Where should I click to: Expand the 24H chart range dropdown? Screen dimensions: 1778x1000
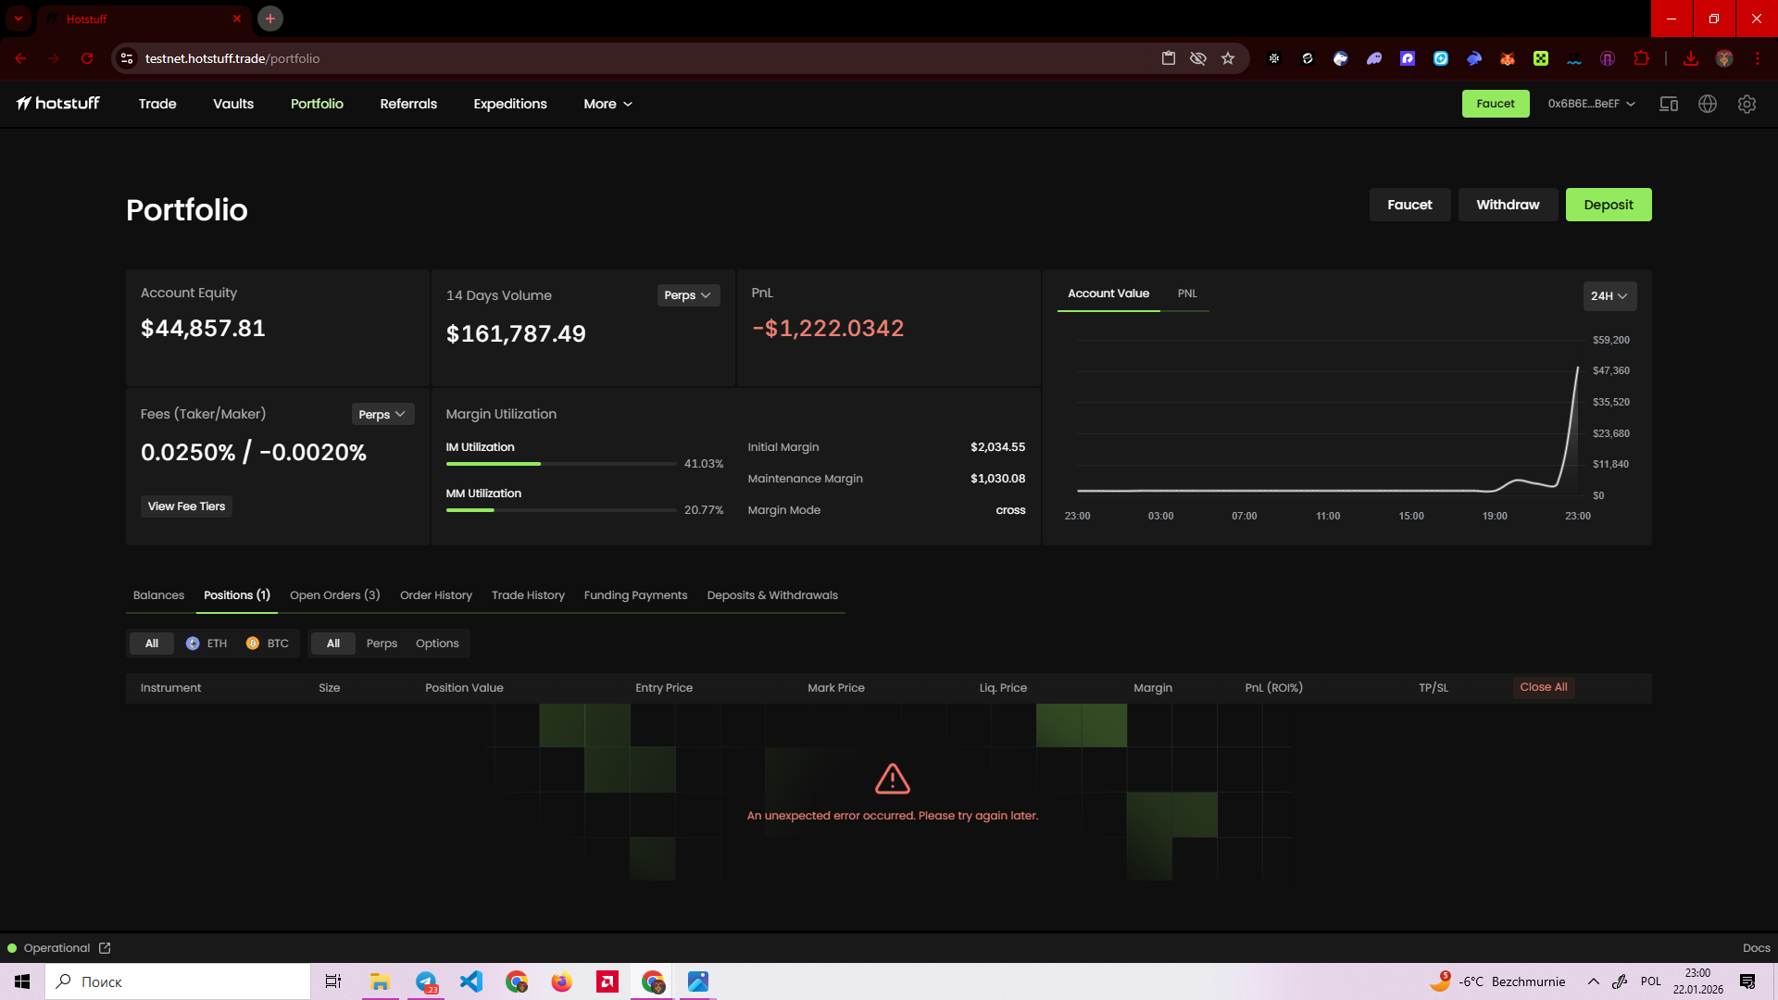(1609, 296)
